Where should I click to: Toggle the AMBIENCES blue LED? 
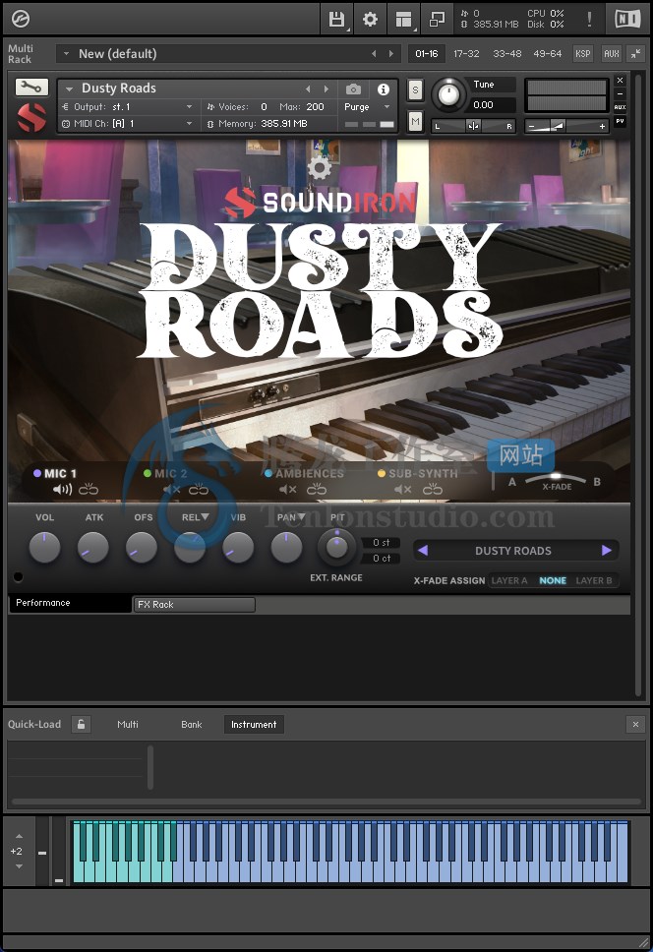(268, 473)
